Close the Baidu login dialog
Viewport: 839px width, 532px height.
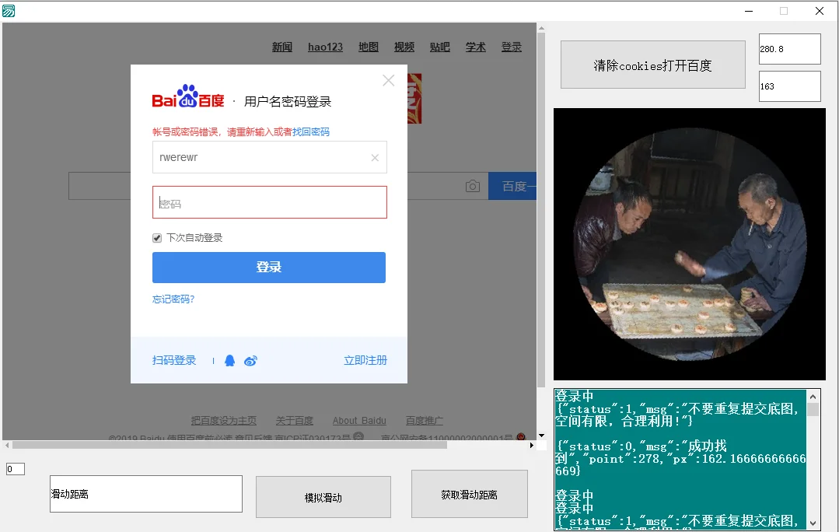389,81
